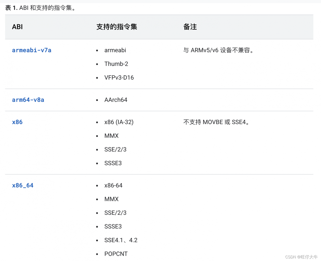
Task: Open the x86_64 ABI link
Action: tap(23, 185)
